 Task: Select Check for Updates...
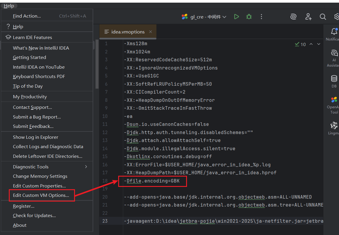click(47, 216)
